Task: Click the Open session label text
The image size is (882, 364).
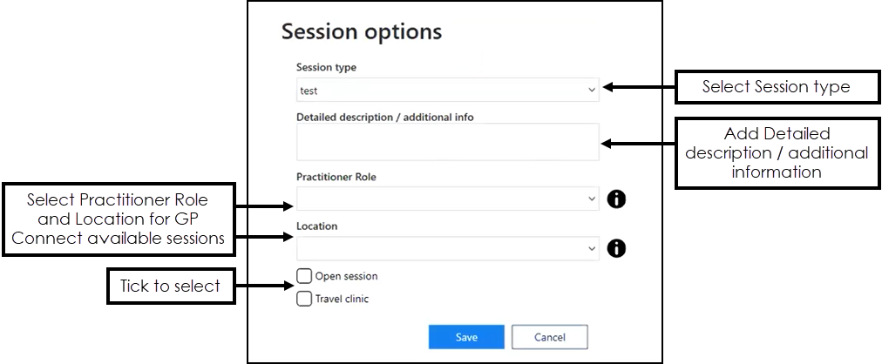Action: [347, 276]
